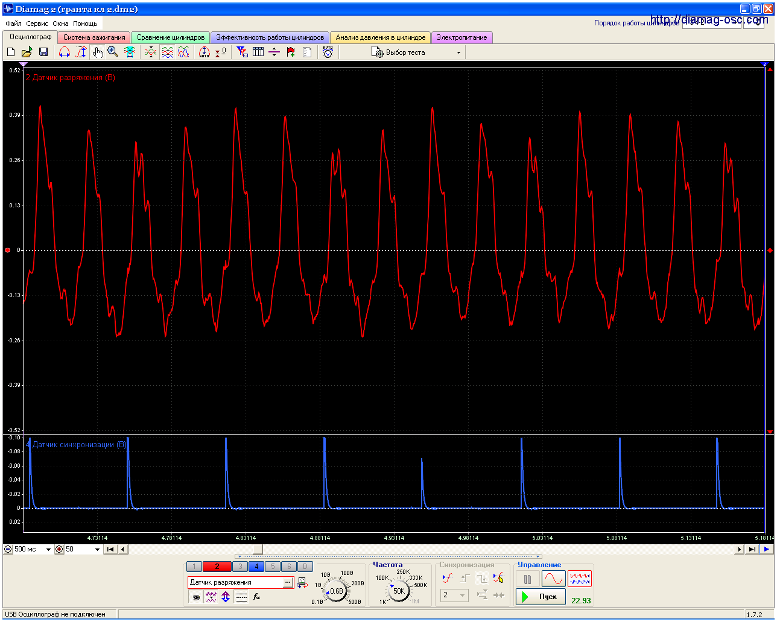Screen dimensions: 777x622
Task: Open the Окна menu
Action: [x=60, y=24]
